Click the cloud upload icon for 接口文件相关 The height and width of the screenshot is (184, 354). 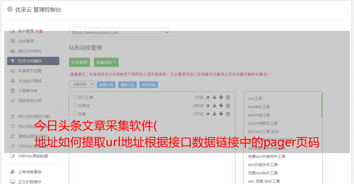[13, 51]
